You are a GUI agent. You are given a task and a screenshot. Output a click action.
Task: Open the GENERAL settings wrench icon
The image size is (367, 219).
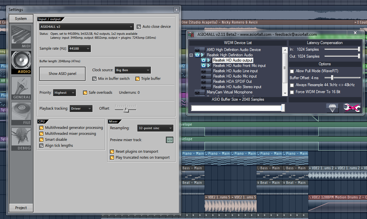pos(21,88)
